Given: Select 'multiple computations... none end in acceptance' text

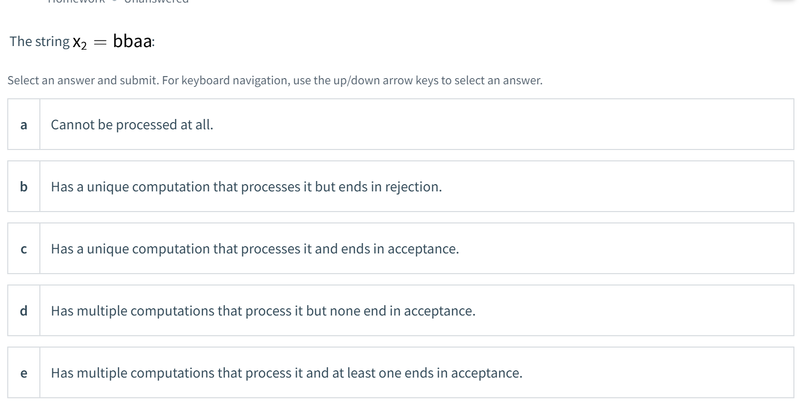Looking at the screenshot, I should click(263, 311).
